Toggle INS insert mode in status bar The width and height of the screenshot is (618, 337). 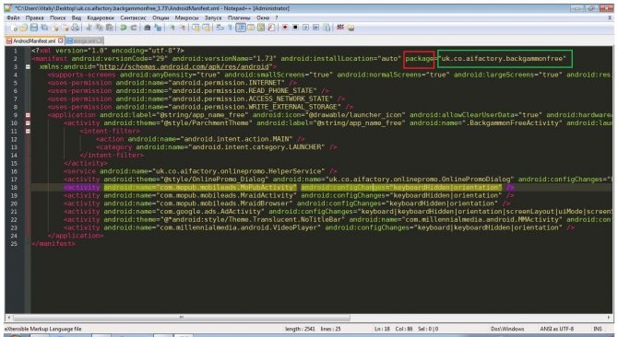598,329
